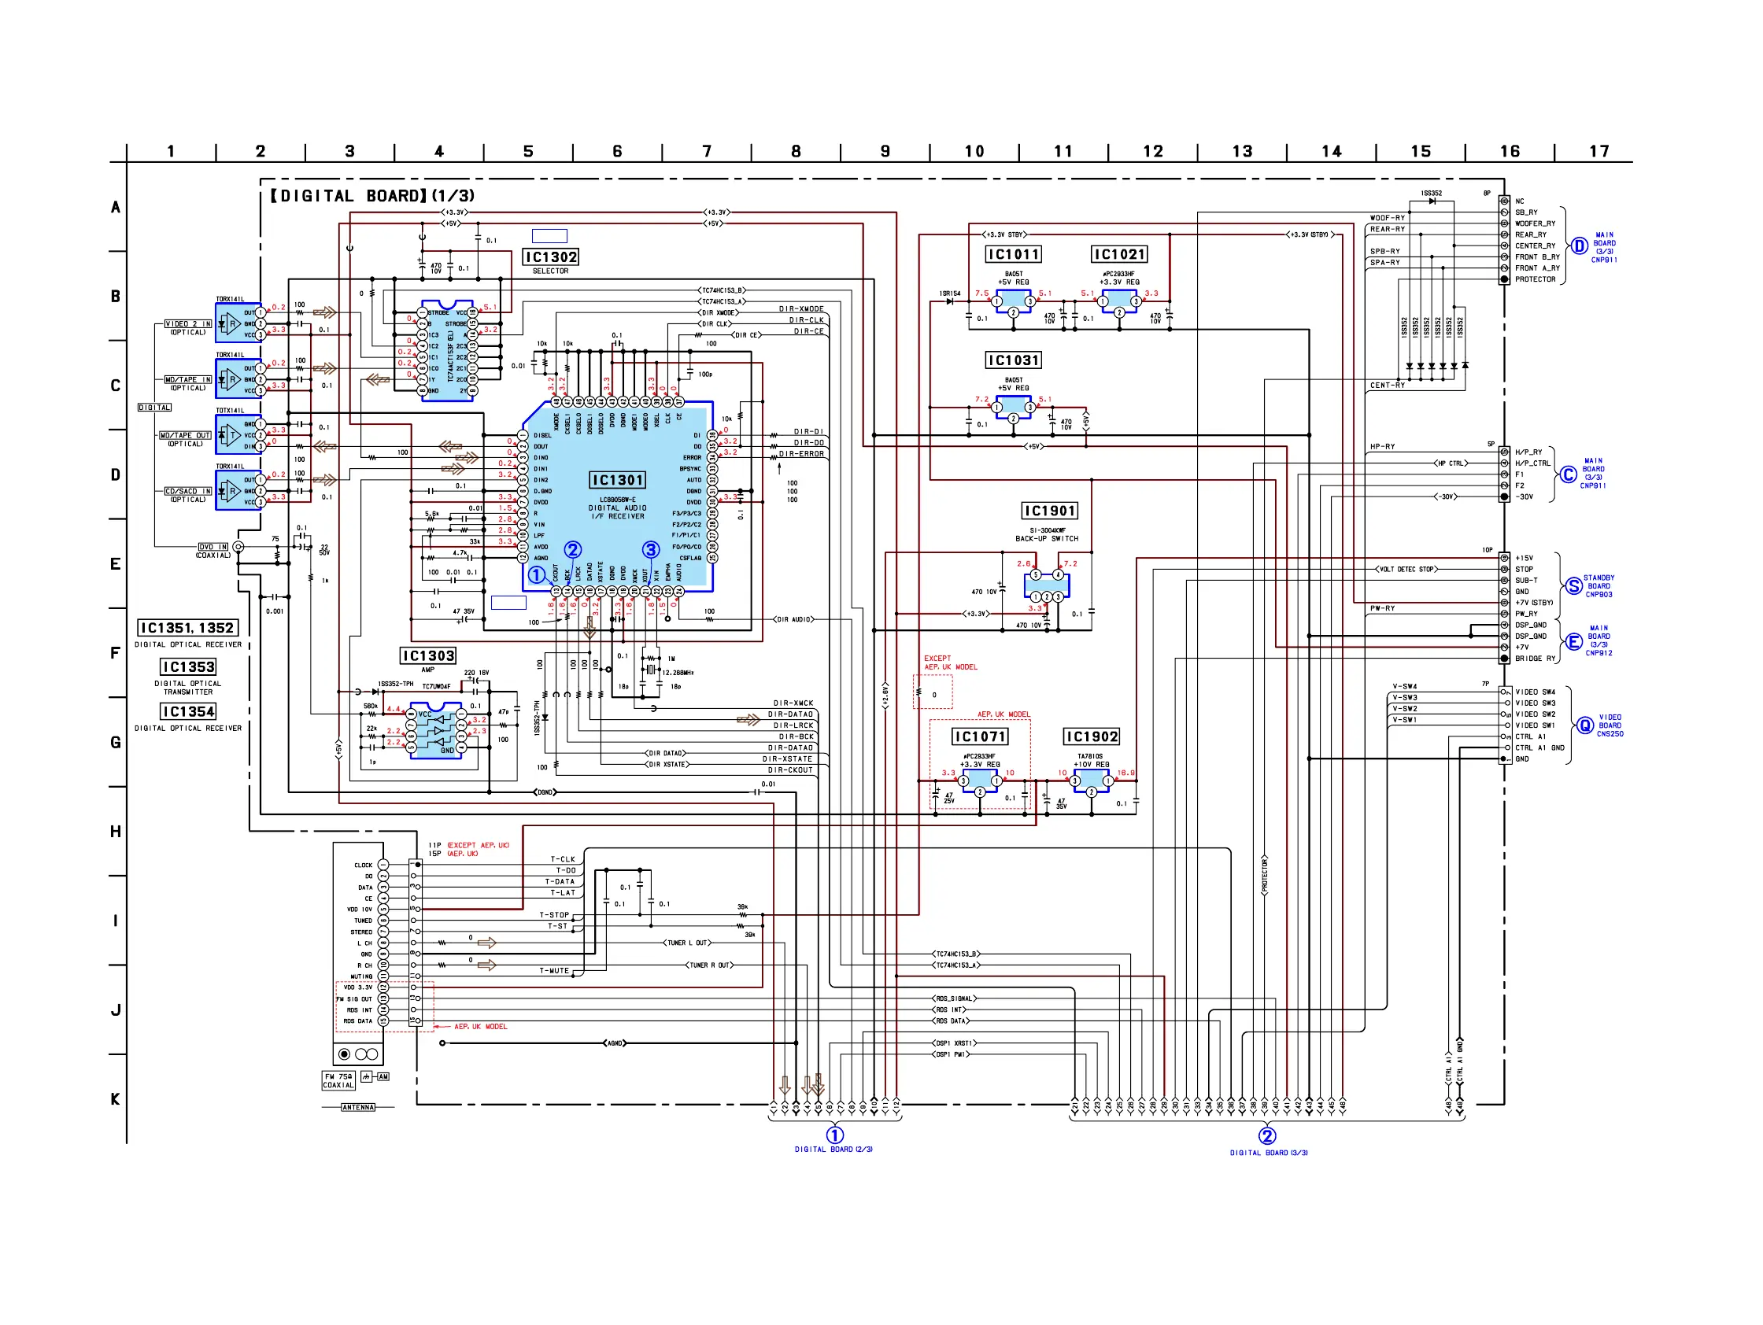Click the DIR-XMCK signal label
Screen dimensions: 1763x1325
tap(793, 703)
